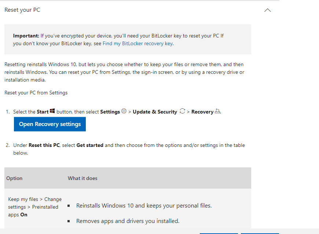
Task: Click the Option column header
Action: (x=14, y=178)
